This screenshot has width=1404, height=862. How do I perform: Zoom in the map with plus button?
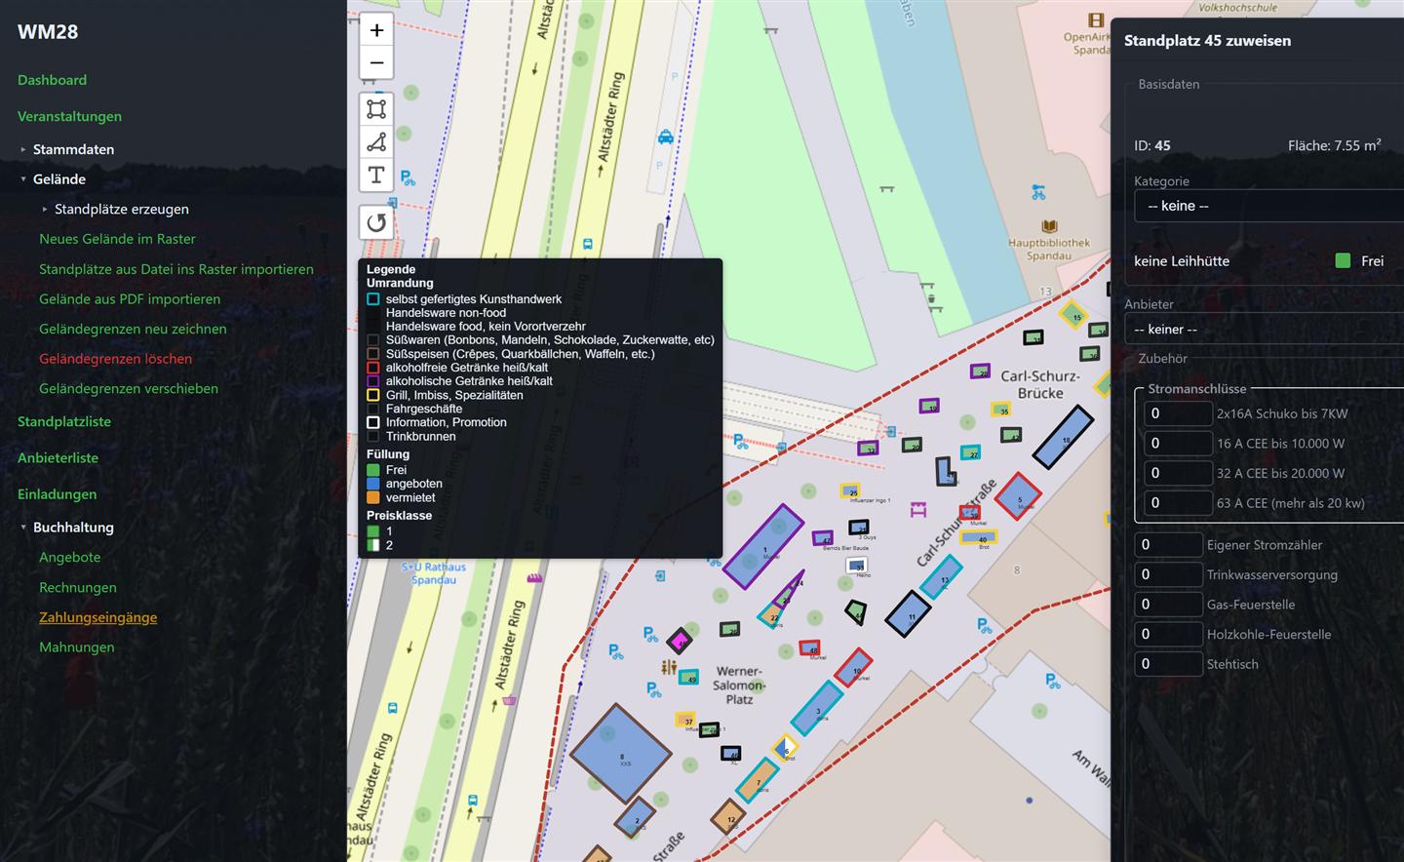pos(376,30)
